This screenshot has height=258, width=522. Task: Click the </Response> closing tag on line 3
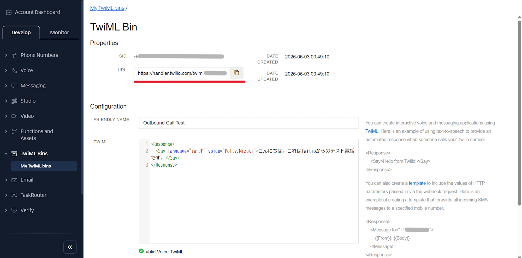164,165
